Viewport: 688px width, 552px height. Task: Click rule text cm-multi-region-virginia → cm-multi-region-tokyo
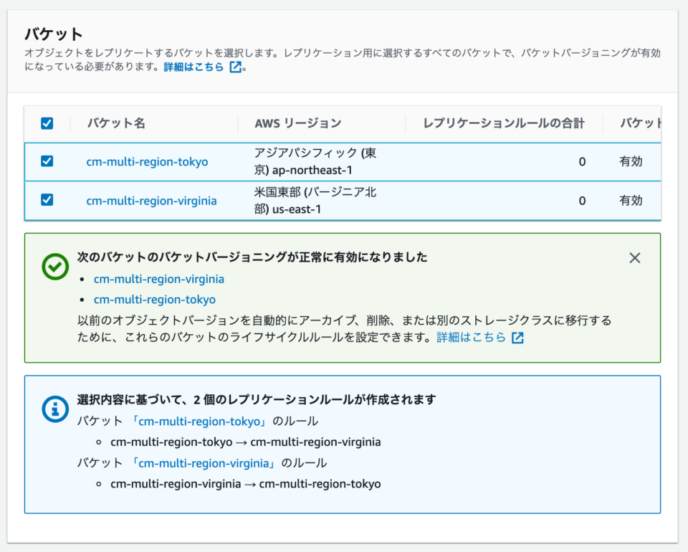(x=246, y=484)
